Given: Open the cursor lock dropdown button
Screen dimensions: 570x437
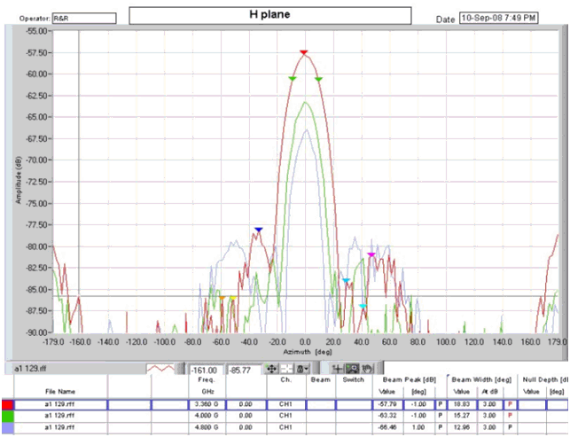Looking at the screenshot, I should click(x=303, y=368).
